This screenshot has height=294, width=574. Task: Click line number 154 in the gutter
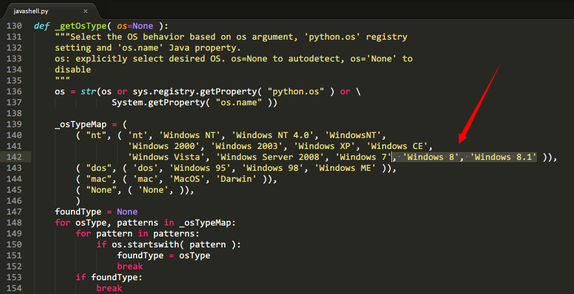coord(14,288)
